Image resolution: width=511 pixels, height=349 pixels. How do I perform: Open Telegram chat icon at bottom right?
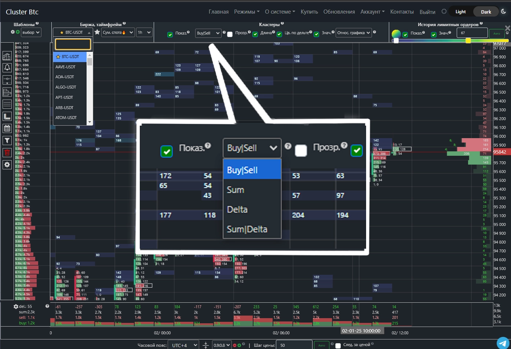pyautogui.click(x=503, y=342)
